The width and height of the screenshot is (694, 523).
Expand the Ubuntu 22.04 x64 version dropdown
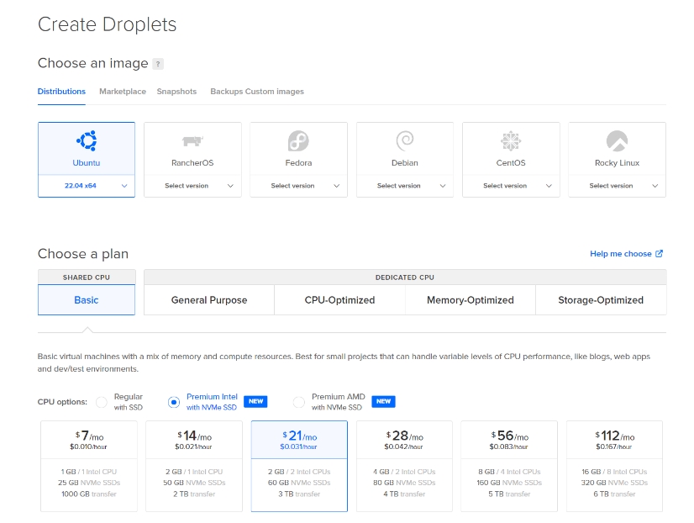click(x=87, y=186)
